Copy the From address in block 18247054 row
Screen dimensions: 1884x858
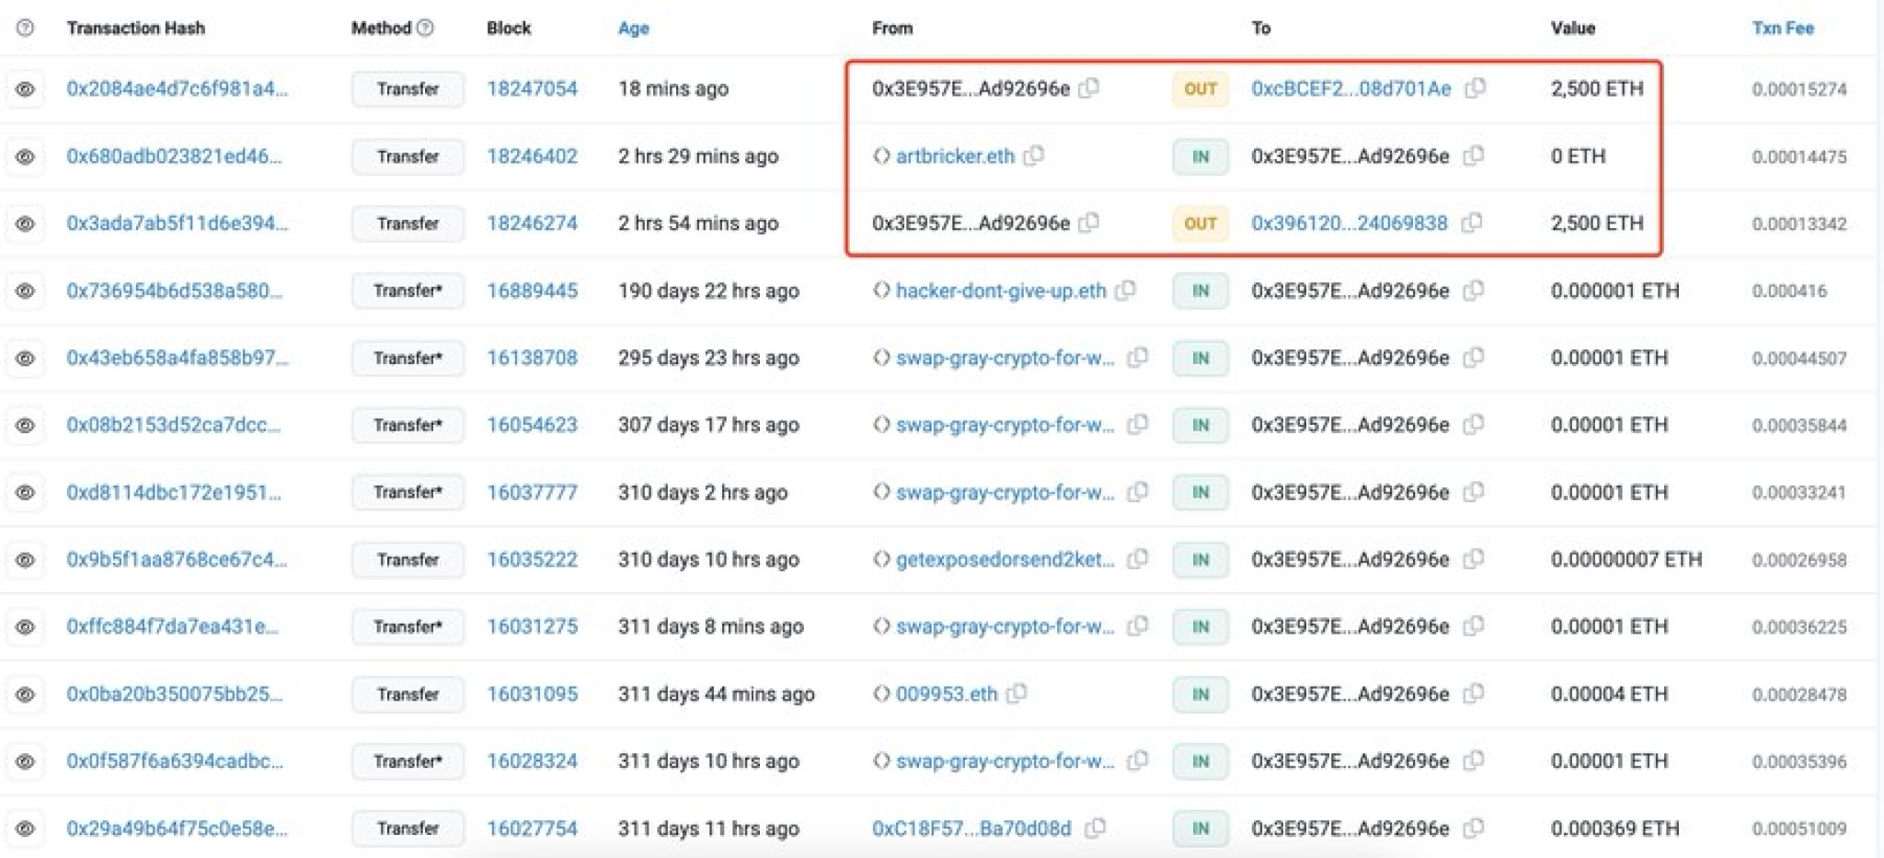1089,88
